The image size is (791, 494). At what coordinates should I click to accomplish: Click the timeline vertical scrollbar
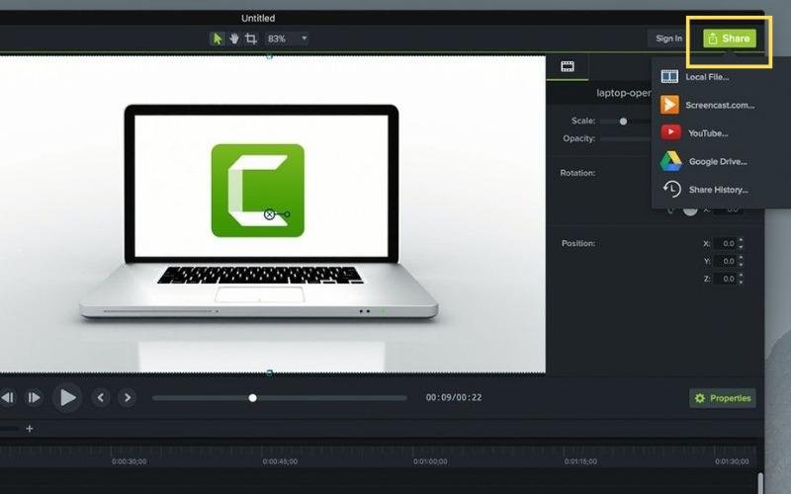[760, 483]
